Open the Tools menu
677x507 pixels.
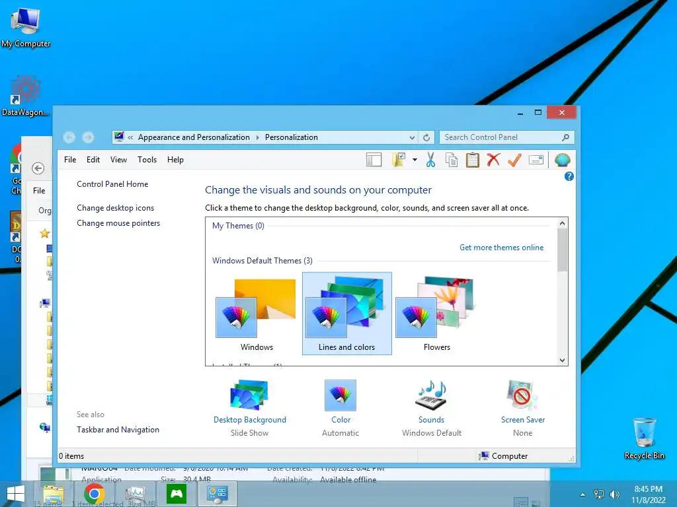click(x=147, y=160)
